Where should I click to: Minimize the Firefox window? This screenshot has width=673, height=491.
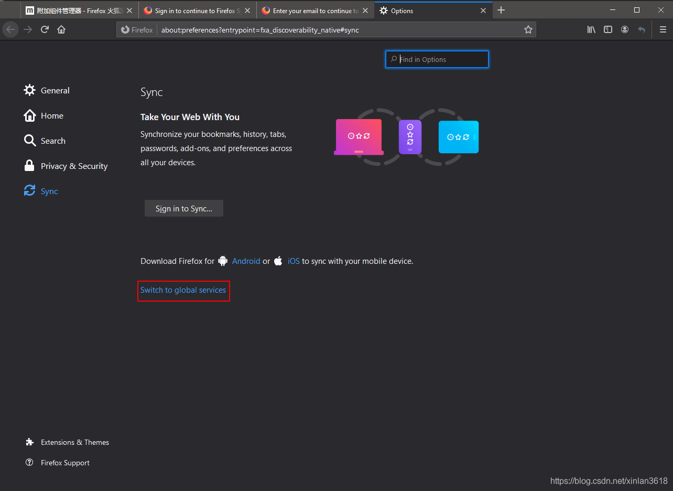[x=613, y=10]
